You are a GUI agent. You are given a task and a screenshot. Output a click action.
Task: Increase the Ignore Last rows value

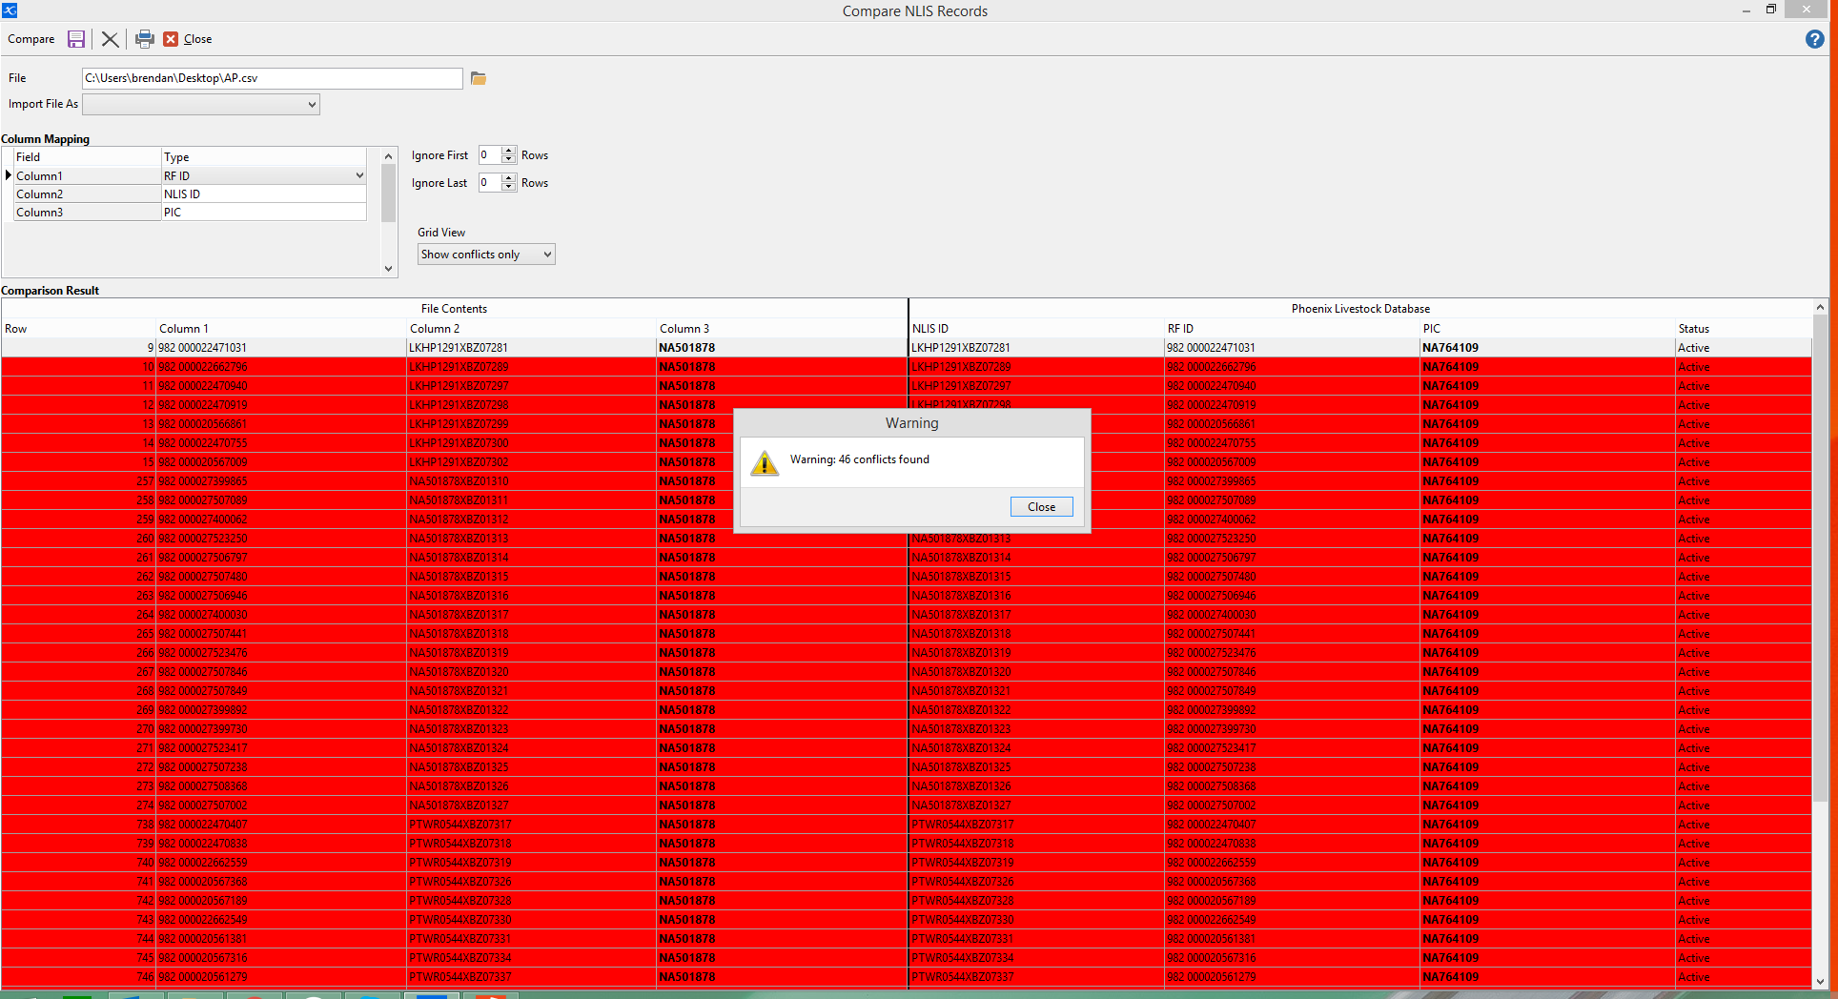509,178
